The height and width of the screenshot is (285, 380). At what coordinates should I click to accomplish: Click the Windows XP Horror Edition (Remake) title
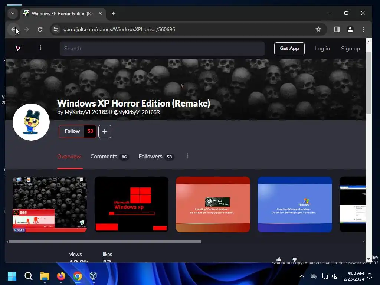pos(134,103)
